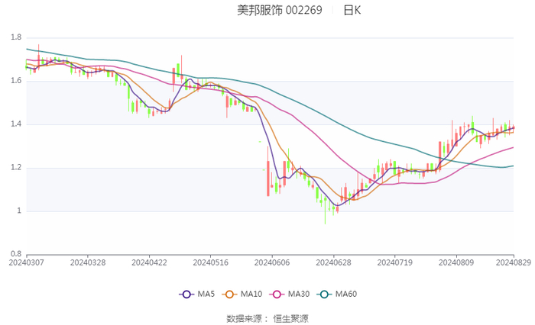Toggle the MA30 legend entry

[289, 294]
